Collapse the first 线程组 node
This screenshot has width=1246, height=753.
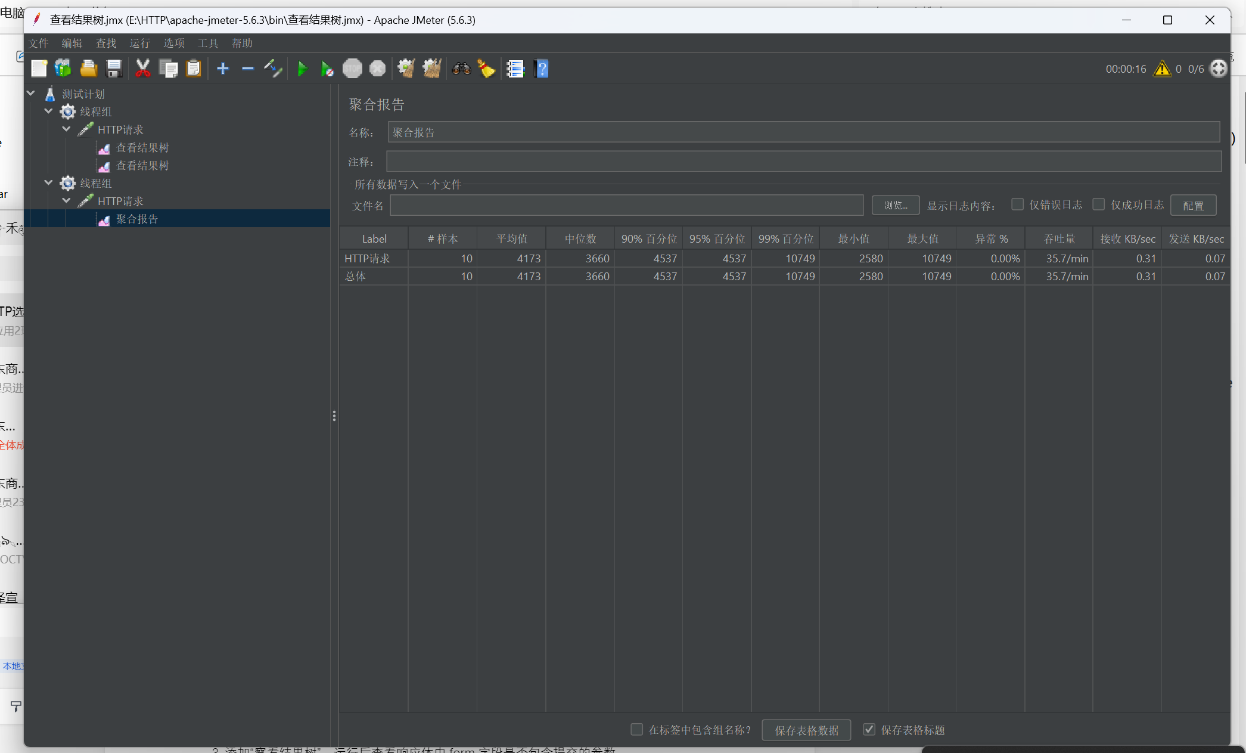coord(49,111)
